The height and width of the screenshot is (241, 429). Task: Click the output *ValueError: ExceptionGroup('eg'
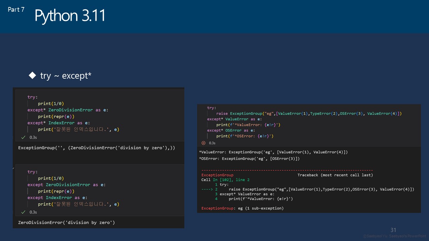click(x=273, y=152)
